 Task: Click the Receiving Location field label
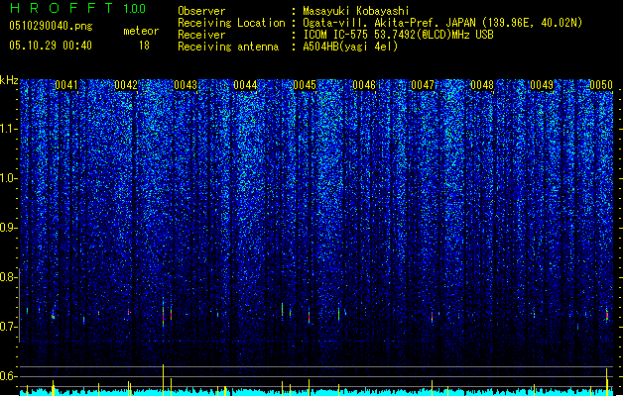[x=231, y=23]
